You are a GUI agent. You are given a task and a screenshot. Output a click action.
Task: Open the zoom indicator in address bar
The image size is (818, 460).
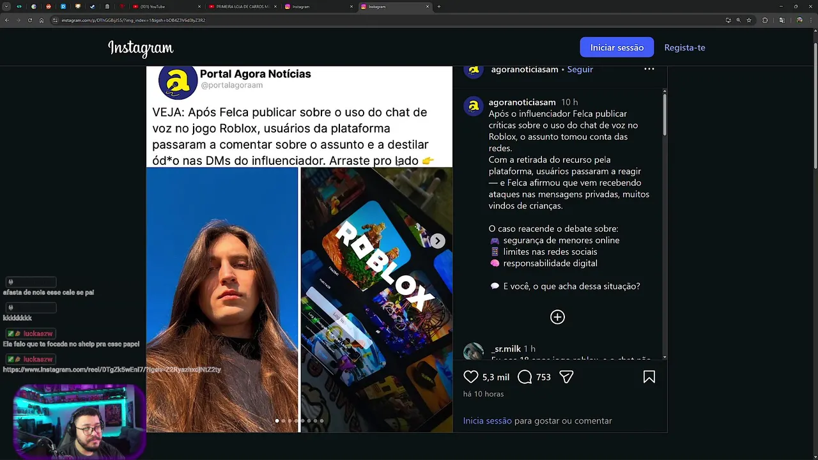click(738, 20)
